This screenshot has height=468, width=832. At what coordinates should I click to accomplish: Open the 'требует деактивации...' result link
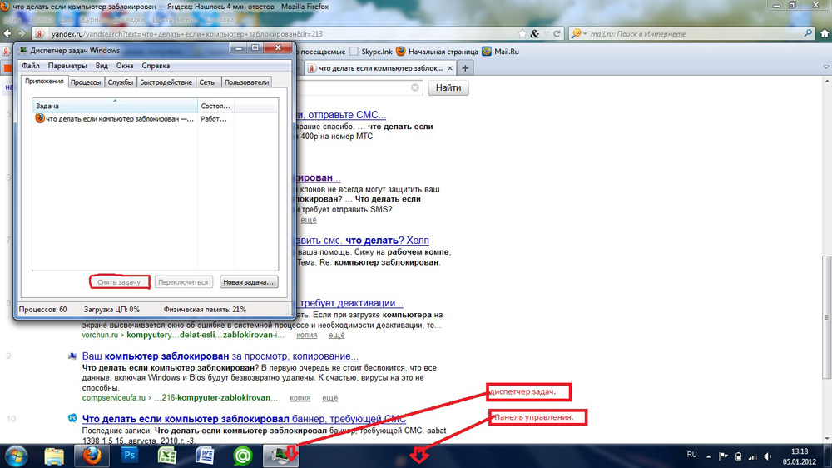(351, 303)
